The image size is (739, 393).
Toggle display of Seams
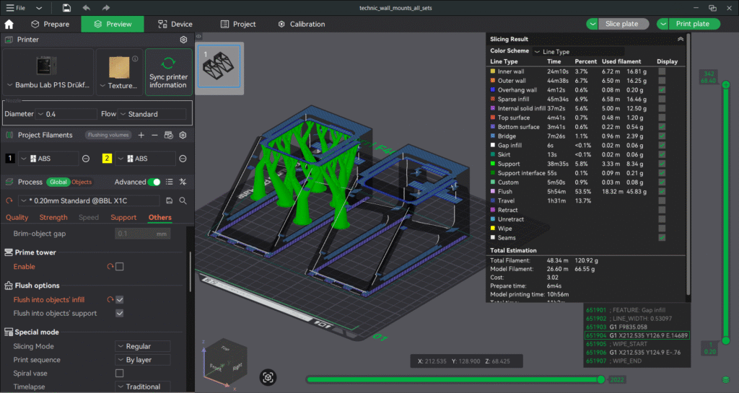663,238
